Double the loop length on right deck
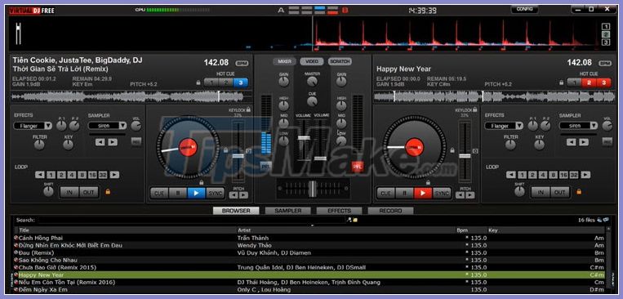 coord(585,175)
